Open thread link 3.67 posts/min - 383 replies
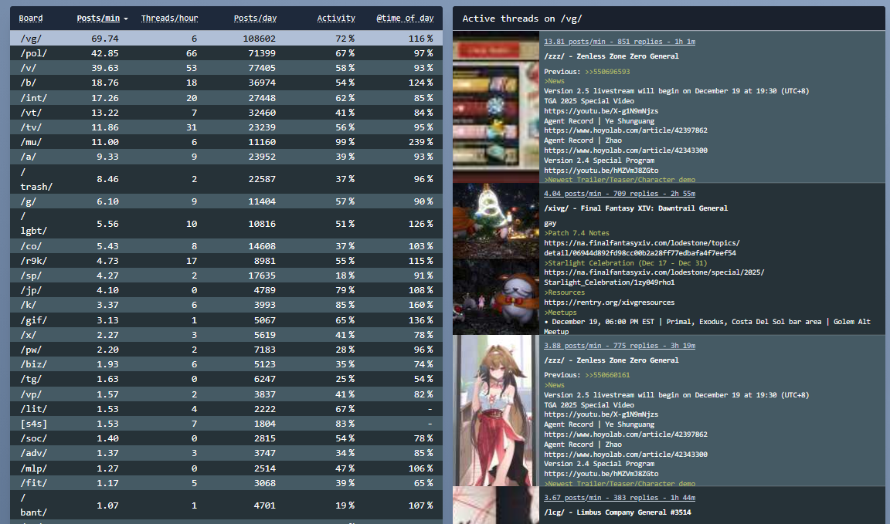The image size is (890, 524). [x=620, y=497]
